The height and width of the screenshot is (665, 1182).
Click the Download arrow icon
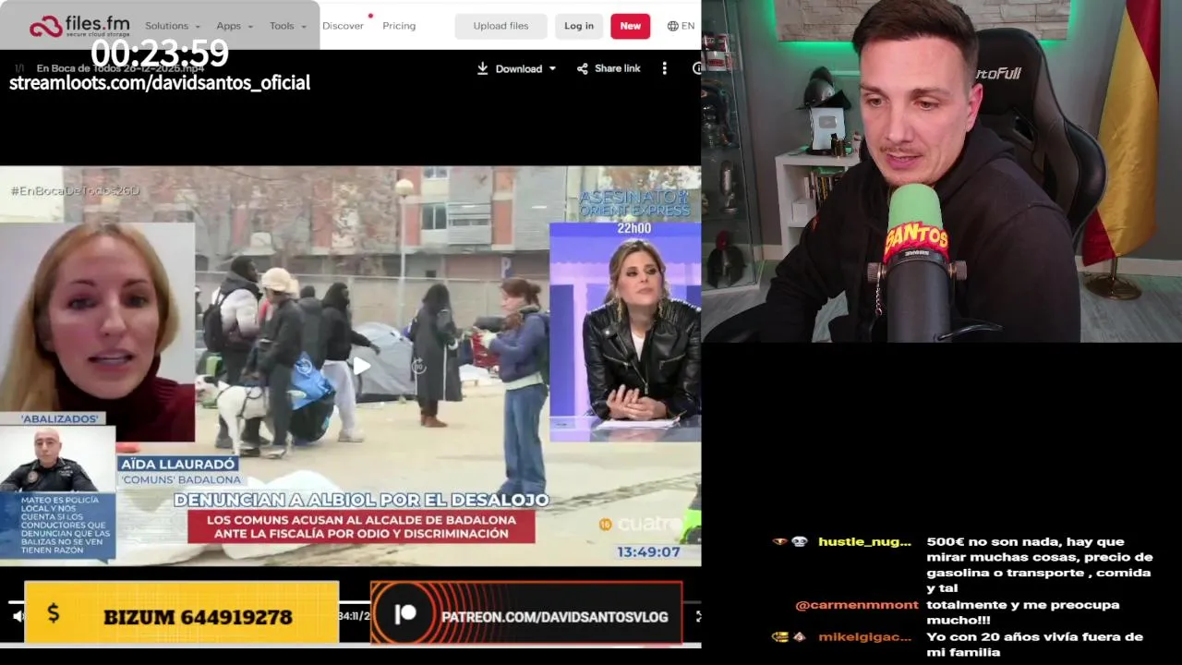482,68
